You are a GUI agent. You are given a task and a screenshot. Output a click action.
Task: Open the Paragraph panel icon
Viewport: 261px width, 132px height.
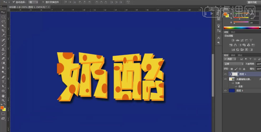tap(219, 43)
